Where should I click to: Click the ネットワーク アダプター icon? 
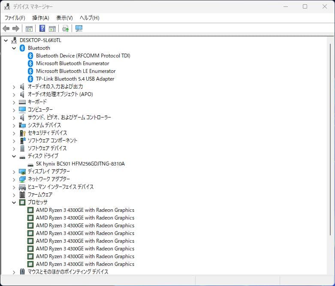[x=22, y=179]
